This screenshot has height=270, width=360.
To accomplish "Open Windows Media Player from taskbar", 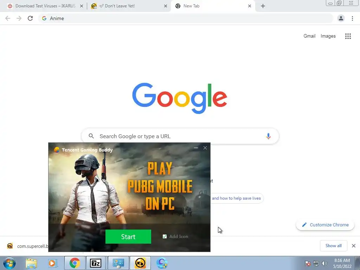I will coord(53,263).
